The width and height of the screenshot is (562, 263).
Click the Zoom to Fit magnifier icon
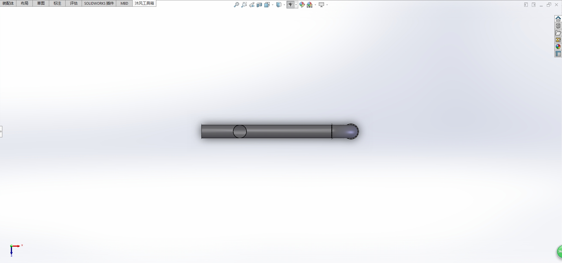click(x=237, y=5)
